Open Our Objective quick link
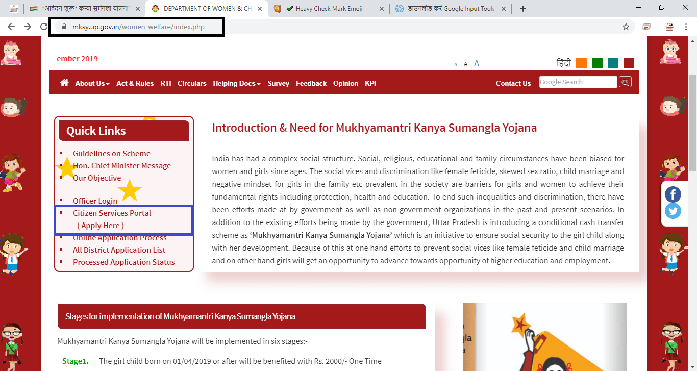 [97, 178]
